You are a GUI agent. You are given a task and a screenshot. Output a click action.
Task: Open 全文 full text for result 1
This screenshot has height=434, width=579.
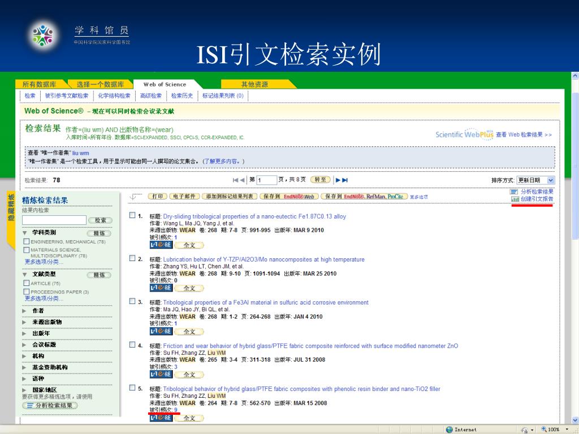click(189, 245)
